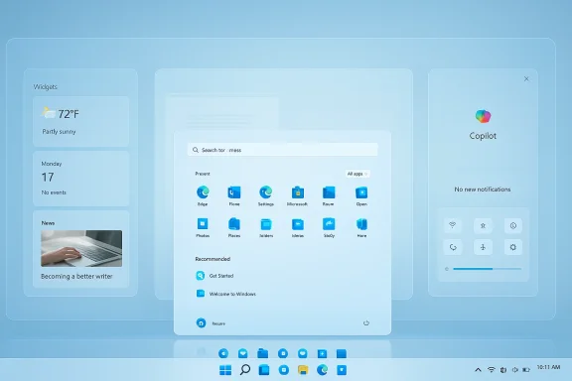This screenshot has width=572, height=381.
Task: Click the Copilot logo
Action: point(483,116)
